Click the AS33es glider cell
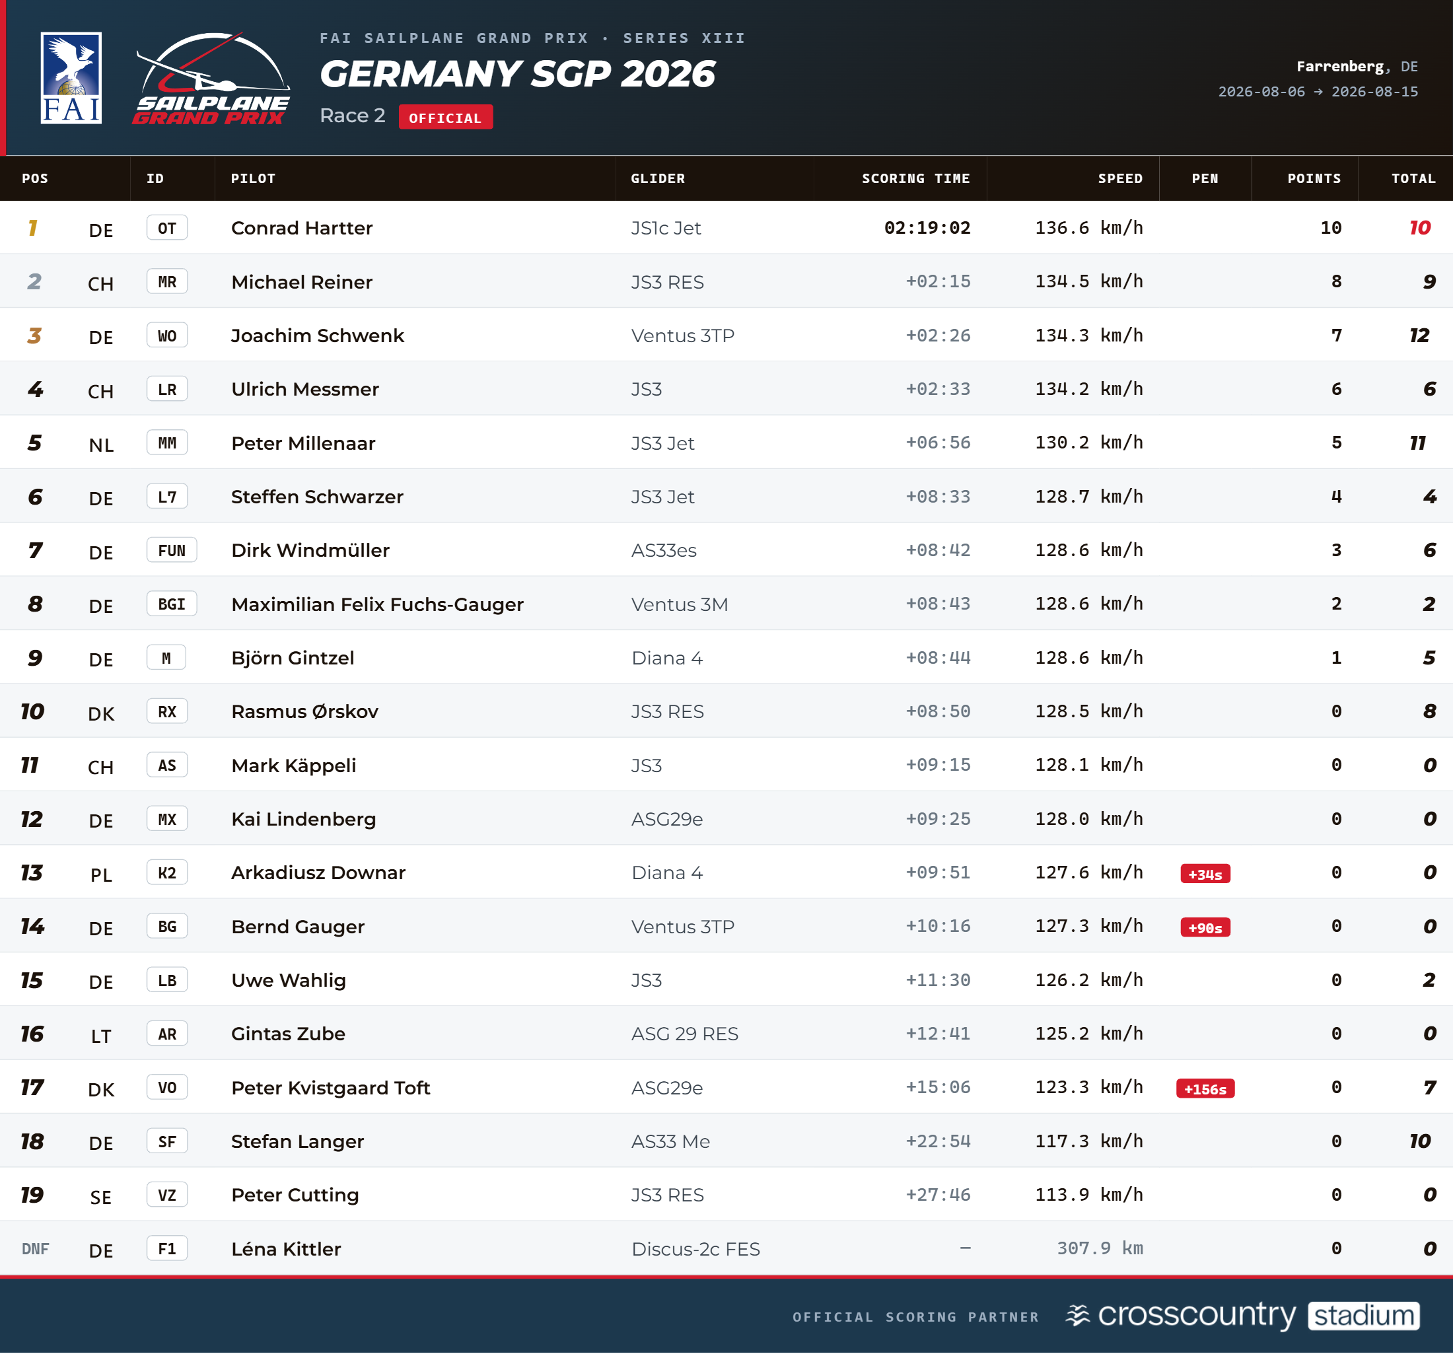Image resolution: width=1453 pixels, height=1354 pixels. coord(664,551)
